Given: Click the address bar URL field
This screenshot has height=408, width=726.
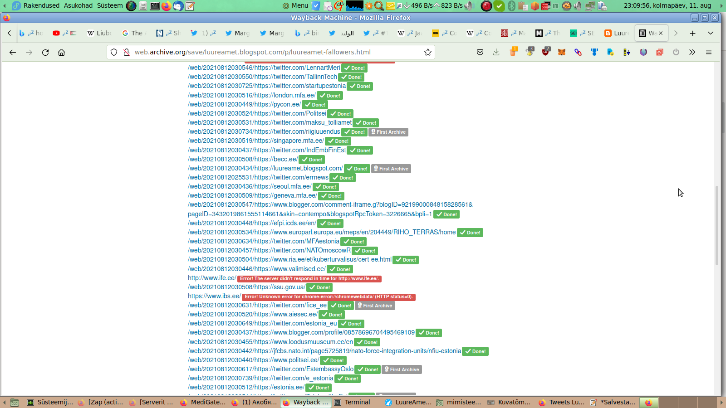Looking at the screenshot, I should (x=272, y=52).
